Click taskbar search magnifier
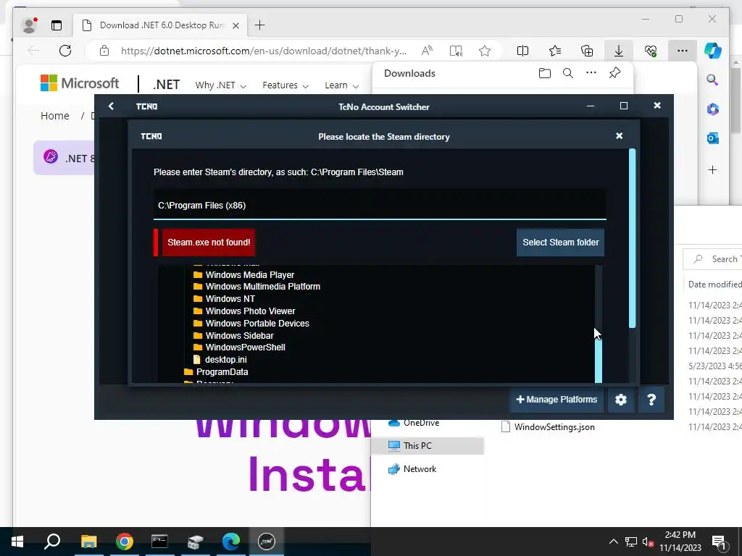The height and width of the screenshot is (556, 742). tap(52, 542)
